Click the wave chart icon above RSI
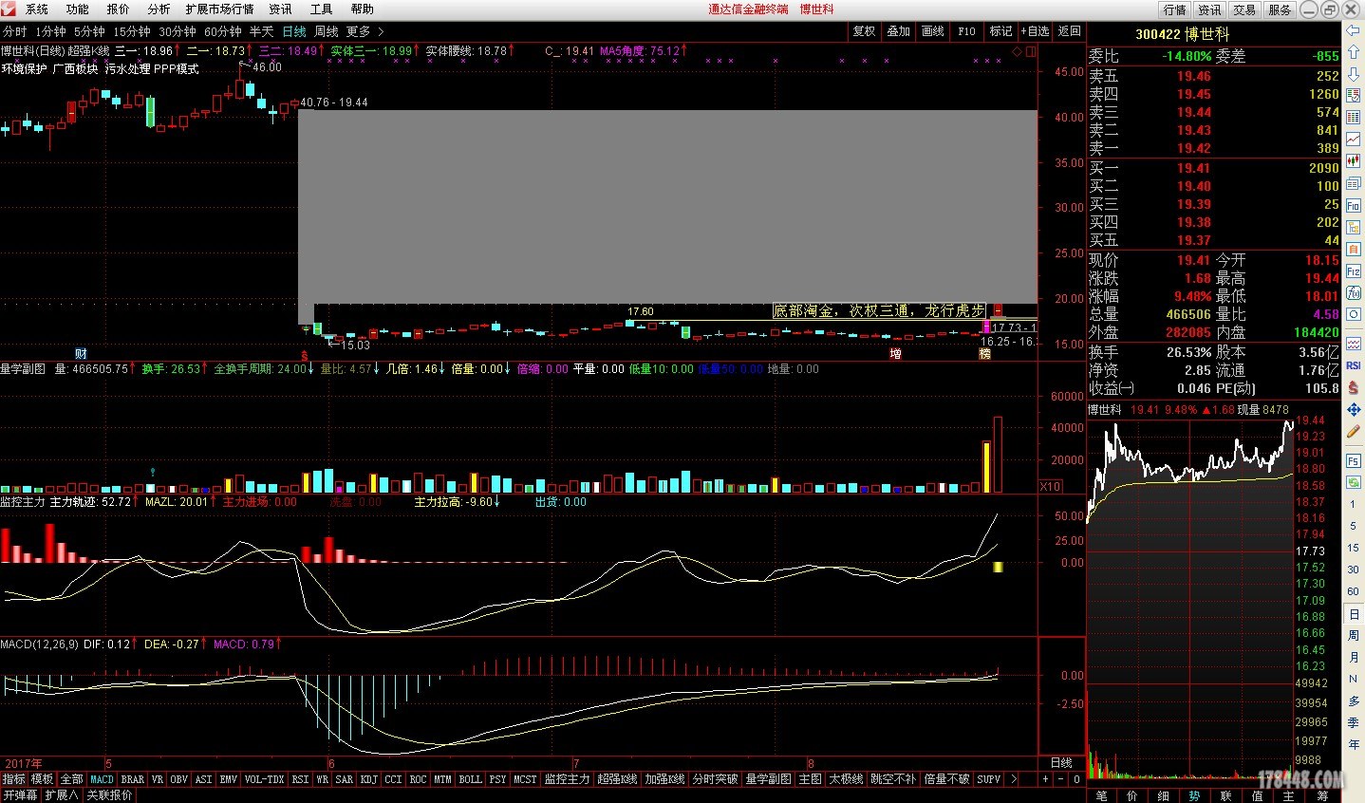The width and height of the screenshot is (1365, 803). click(1354, 344)
